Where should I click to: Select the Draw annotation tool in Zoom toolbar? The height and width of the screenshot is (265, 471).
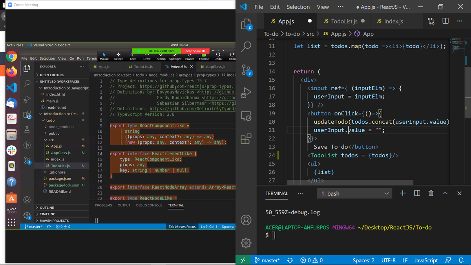tap(147, 56)
